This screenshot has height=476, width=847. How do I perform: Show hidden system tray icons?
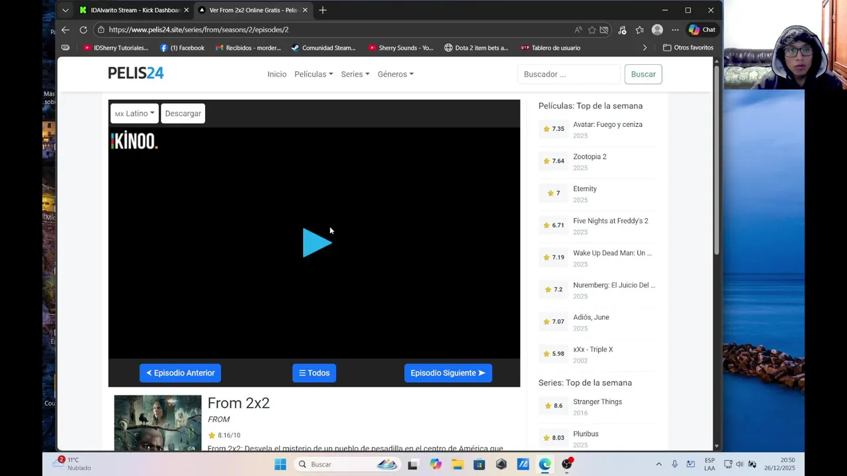[658, 464]
